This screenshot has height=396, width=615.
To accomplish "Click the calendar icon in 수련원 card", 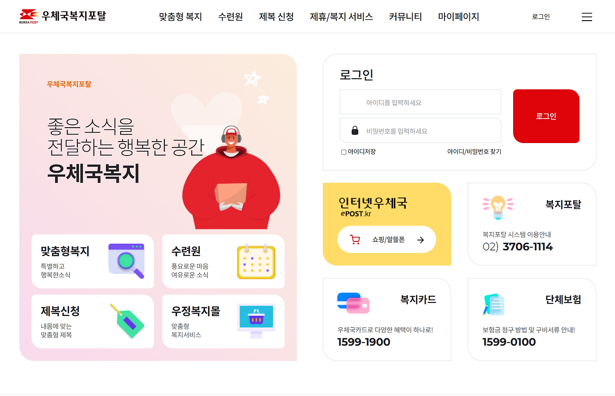I will pyautogui.click(x=256, y=261).
